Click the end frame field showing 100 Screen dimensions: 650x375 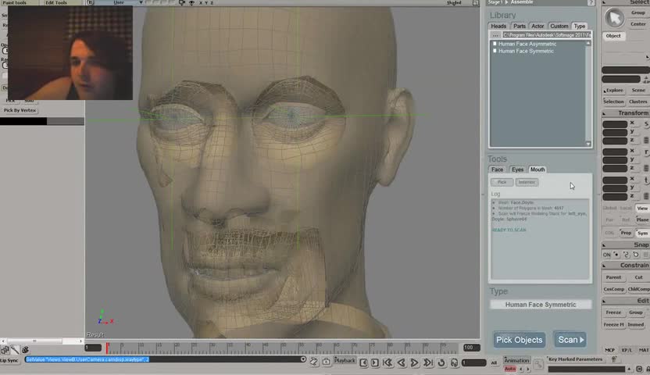click(x=471, y=348)
